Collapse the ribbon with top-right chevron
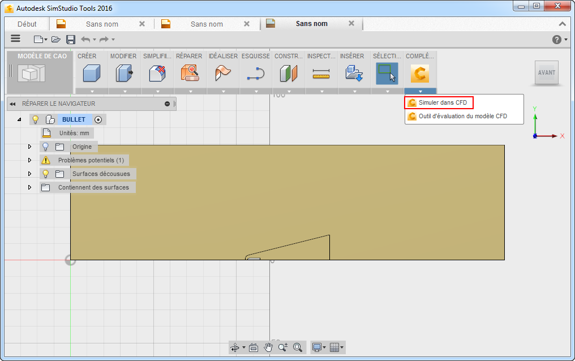Viewport: 575px width, 361px height. tap(562, 24)
